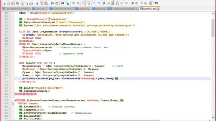Click ТекущийКаталог on line 16
Viewport: 216px width, 121px height.
[x=70, y=32]
